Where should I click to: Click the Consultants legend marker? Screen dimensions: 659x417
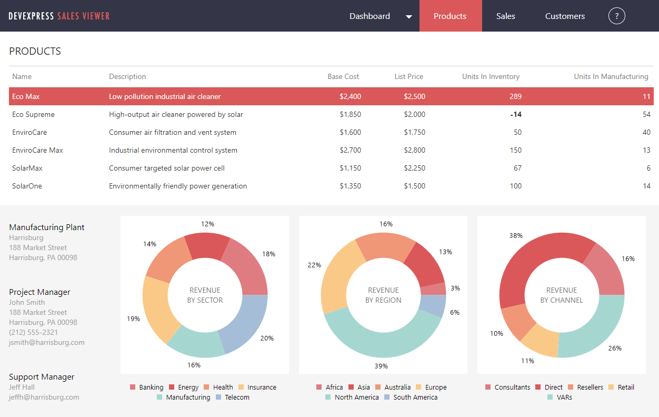tap(488, 387)
